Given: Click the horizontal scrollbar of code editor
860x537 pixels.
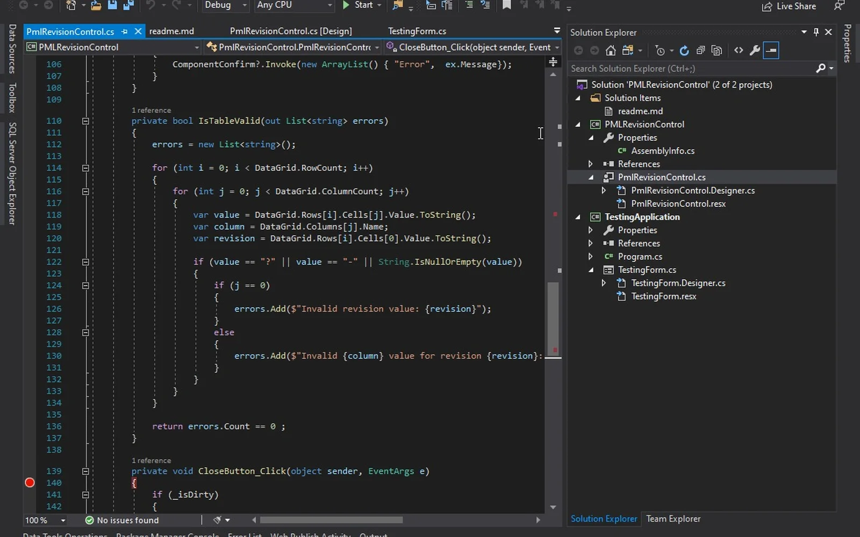Looking at the screenshot, I should 332,520.
